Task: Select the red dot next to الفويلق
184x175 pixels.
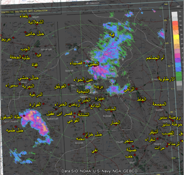Action: [69, 85]
